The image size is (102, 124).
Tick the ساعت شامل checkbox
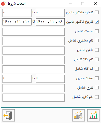coord(97,31)
